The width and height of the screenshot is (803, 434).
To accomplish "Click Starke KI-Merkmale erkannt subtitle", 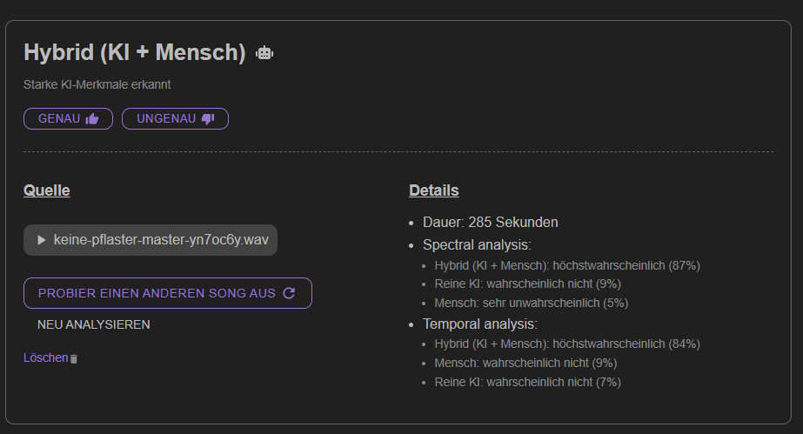I will tap(97, 84).
